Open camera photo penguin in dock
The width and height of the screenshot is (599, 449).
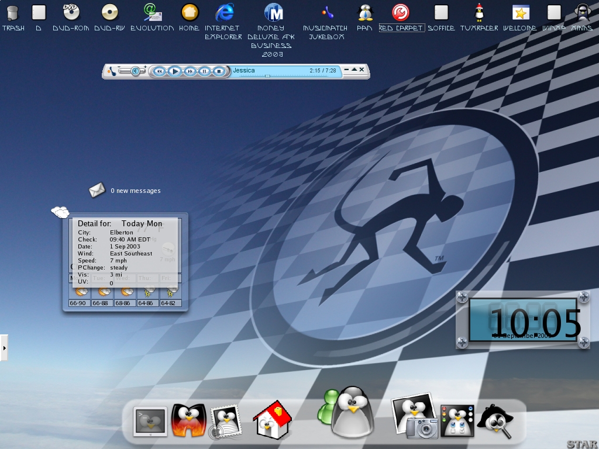point(416,416)
